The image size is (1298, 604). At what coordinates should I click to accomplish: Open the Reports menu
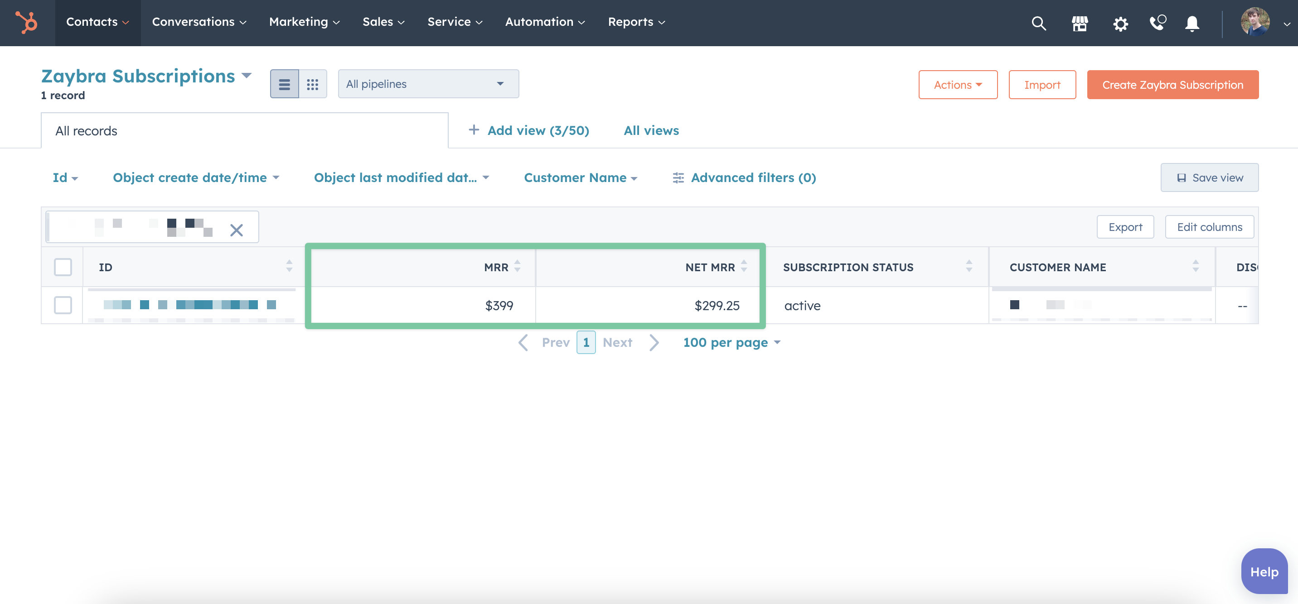click(636, 22)
